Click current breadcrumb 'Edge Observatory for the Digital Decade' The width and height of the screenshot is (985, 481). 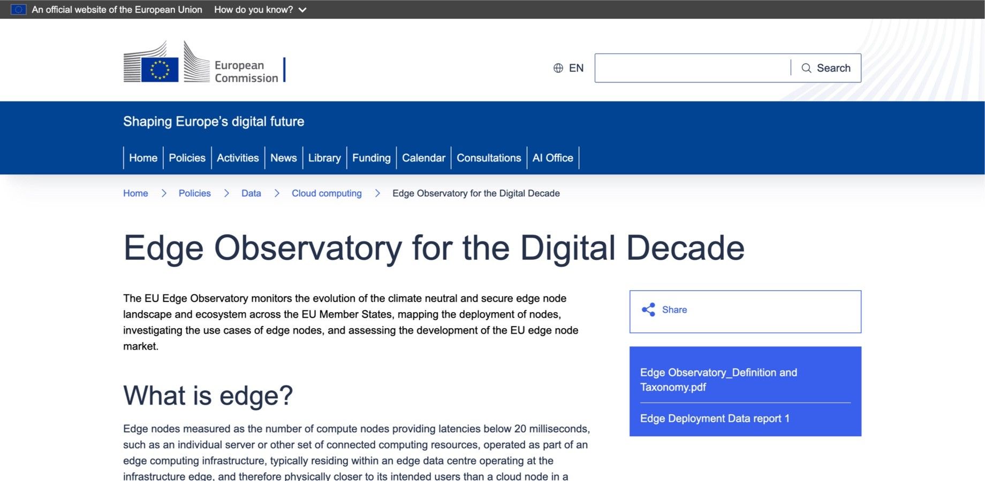click(x=476, y=193)
